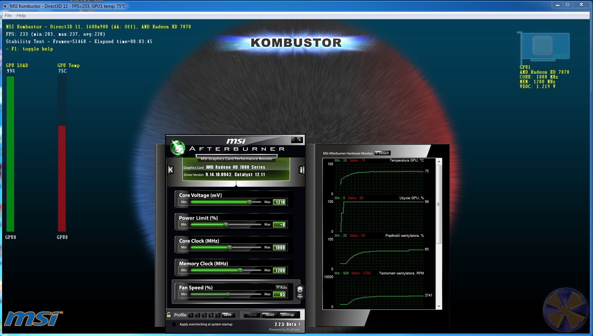Close the MSI Afterburner panel
This screenshot has height=336, width=593.
coord(300,140)
